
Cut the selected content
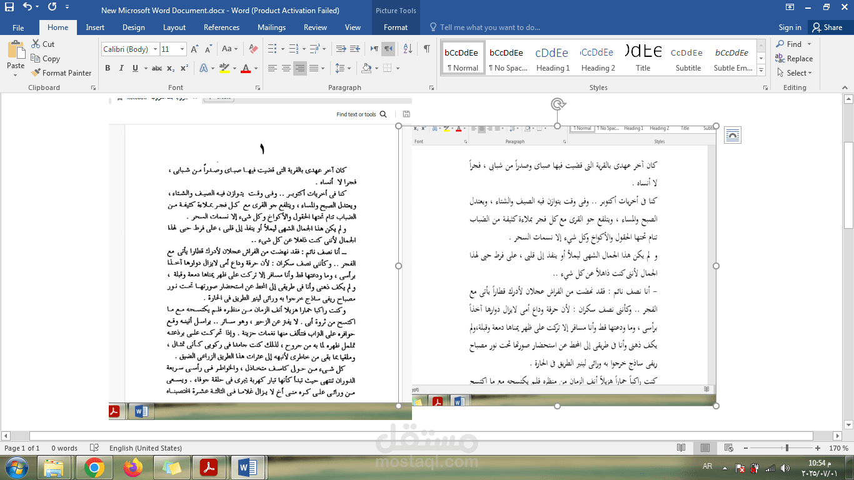coord(43,44)
